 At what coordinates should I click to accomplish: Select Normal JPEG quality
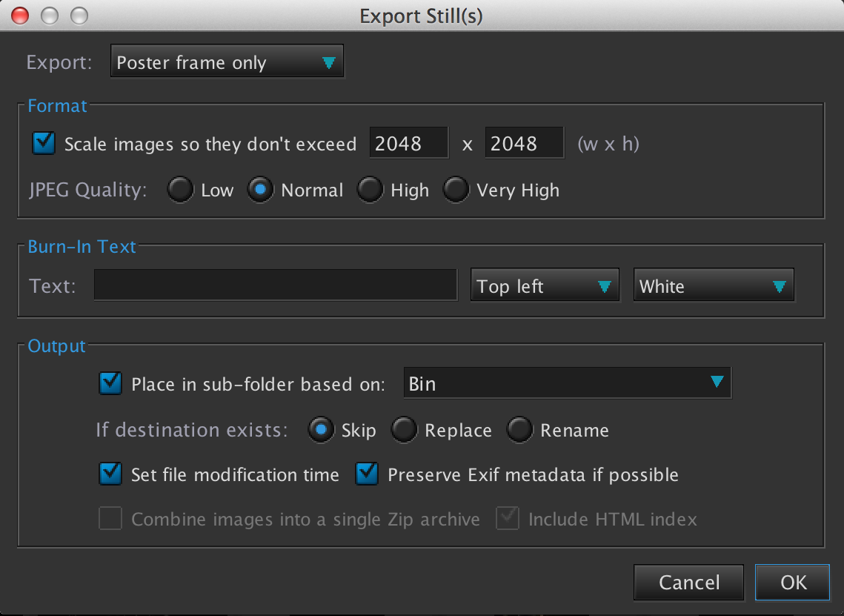pos(260,191)
